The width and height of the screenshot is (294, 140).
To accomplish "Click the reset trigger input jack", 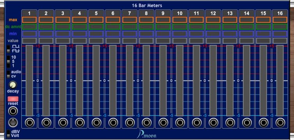I will 13,111.
